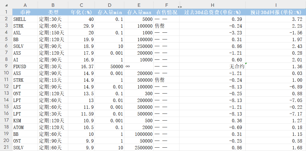
Task: Select the 40 annualized rate cell
Action: click(81, 19)
